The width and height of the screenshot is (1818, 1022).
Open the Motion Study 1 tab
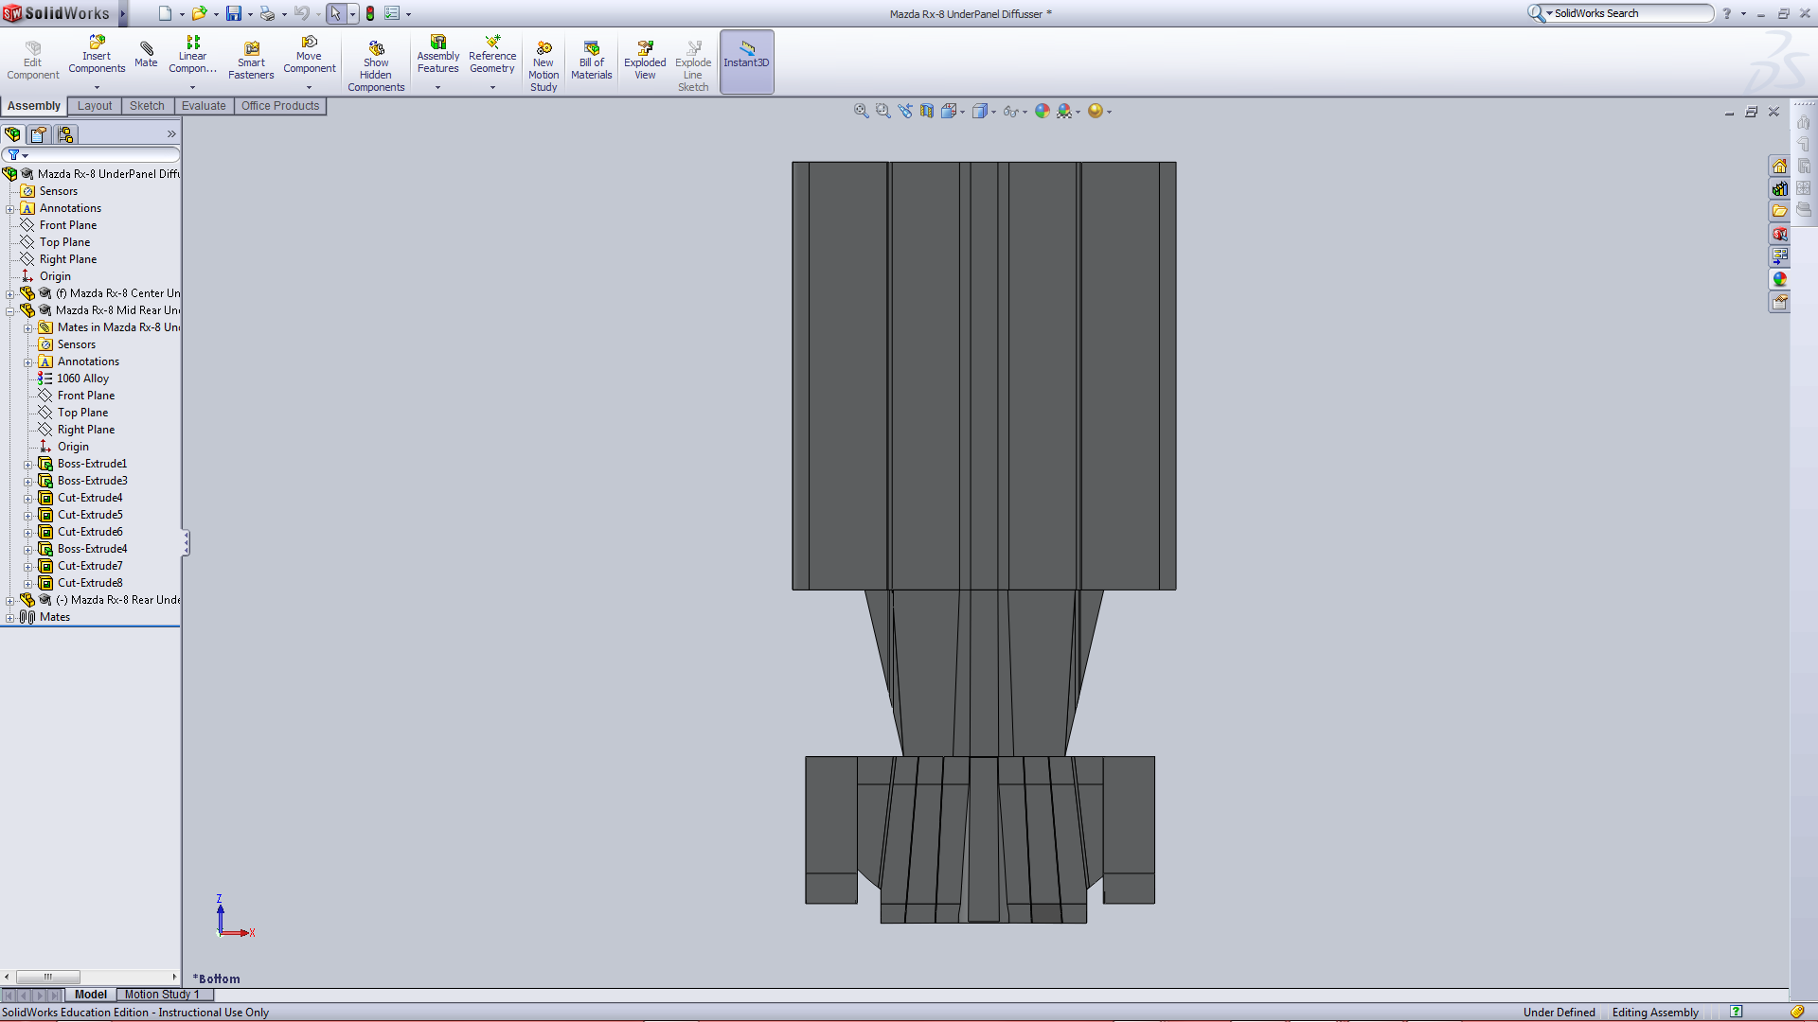161,995
